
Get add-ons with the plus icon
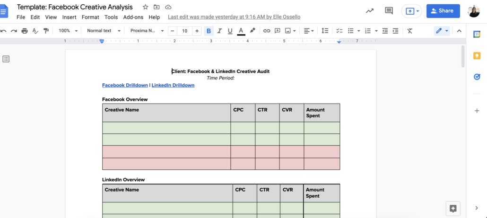477,111
